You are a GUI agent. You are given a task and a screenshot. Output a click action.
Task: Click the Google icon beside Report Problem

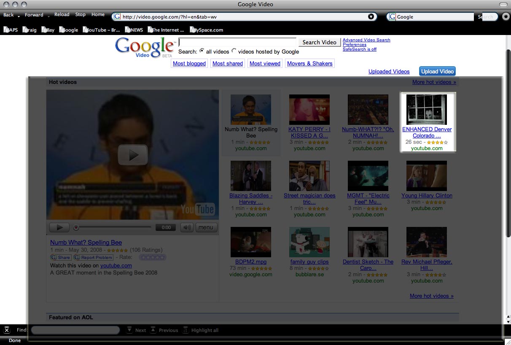pyautogui.click(x=77, y=257)
